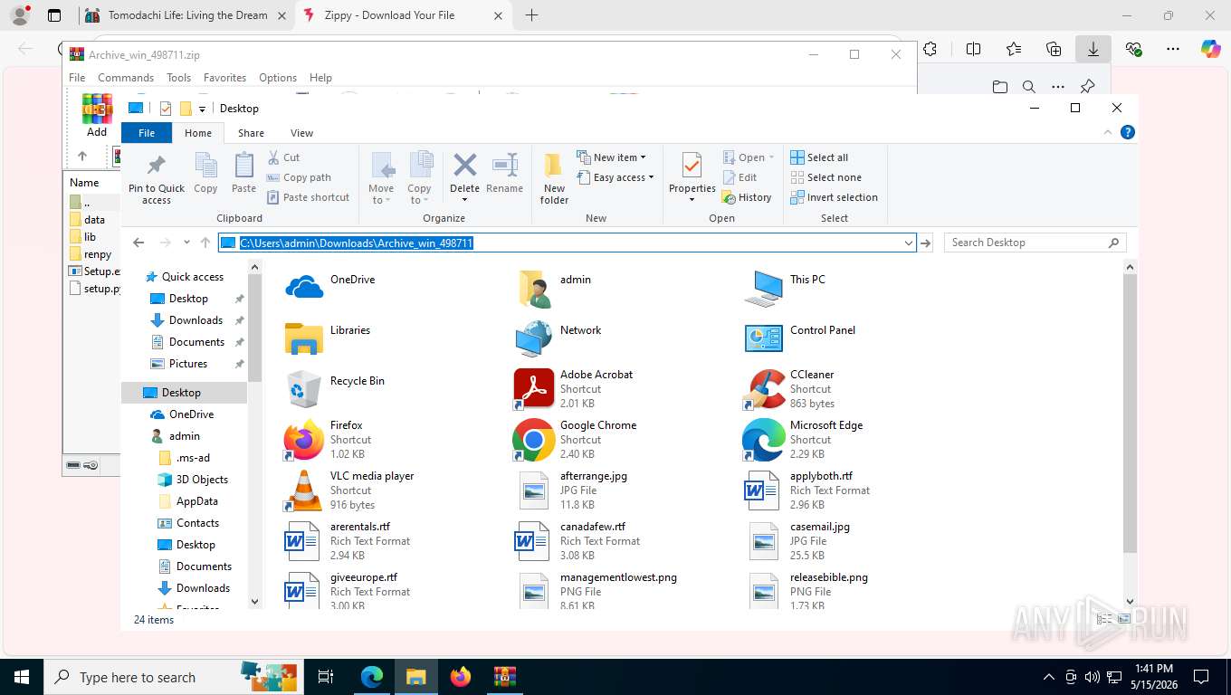Click the Windows Start button

pos(21,677)
